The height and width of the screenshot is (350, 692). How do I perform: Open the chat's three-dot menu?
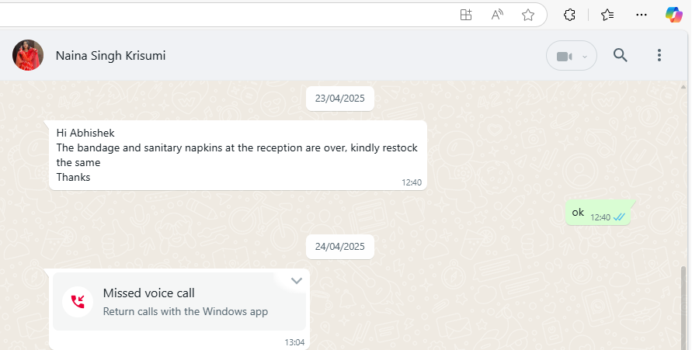(x=659, y=55)
